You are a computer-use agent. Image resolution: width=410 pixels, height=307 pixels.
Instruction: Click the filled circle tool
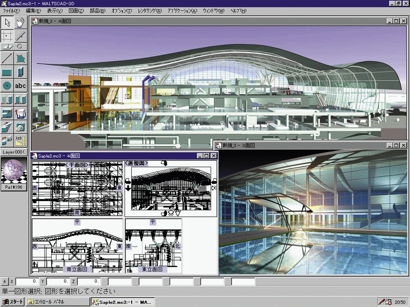point(7,86)
